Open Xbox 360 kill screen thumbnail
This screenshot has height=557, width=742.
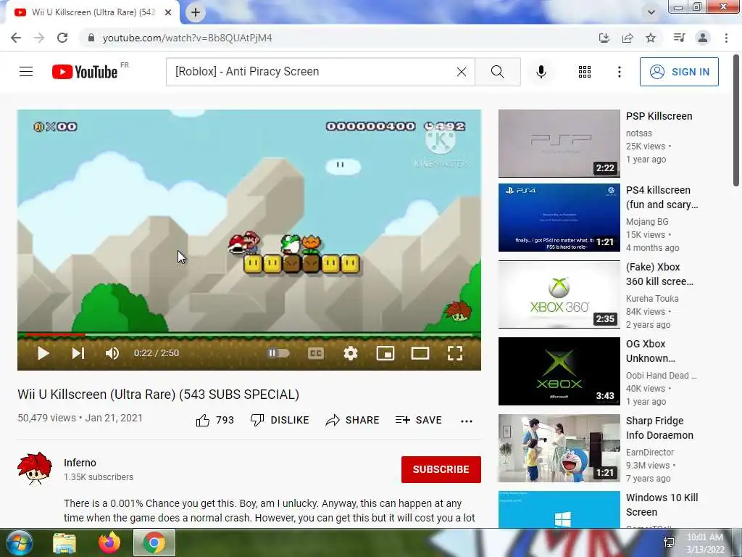(x=559, y=294)
